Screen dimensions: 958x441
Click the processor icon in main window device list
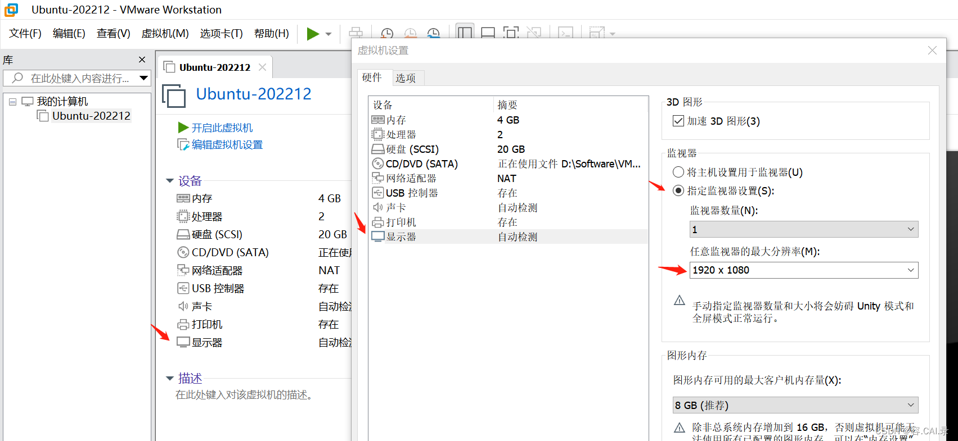coord(183,216)
